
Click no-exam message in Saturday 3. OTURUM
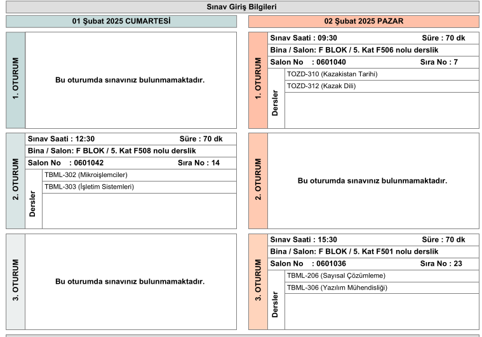point(130,281)
